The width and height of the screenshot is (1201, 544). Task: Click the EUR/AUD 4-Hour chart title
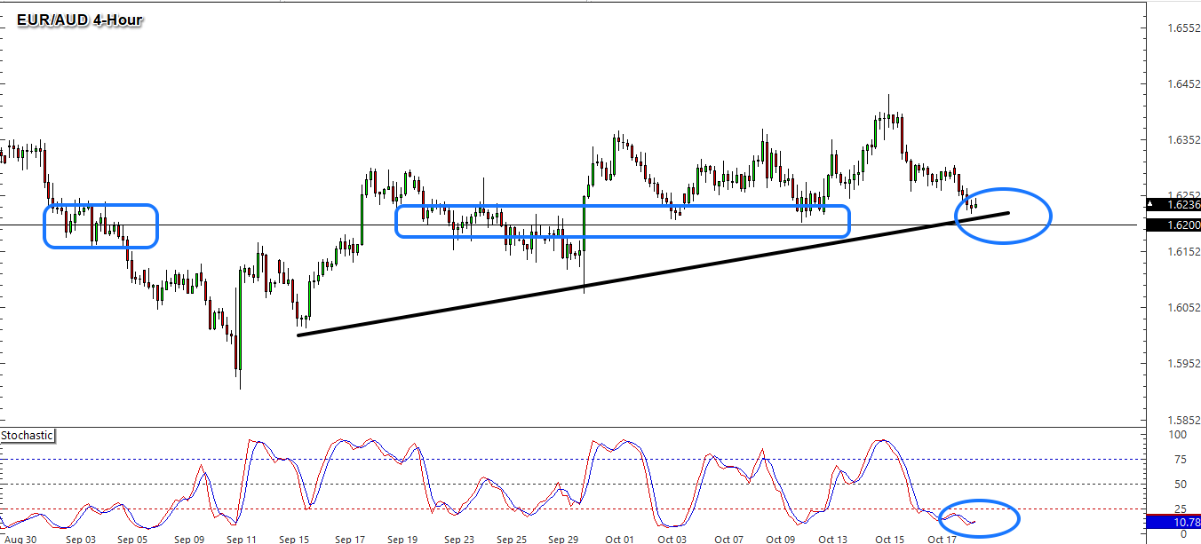(x=80, y=19)
